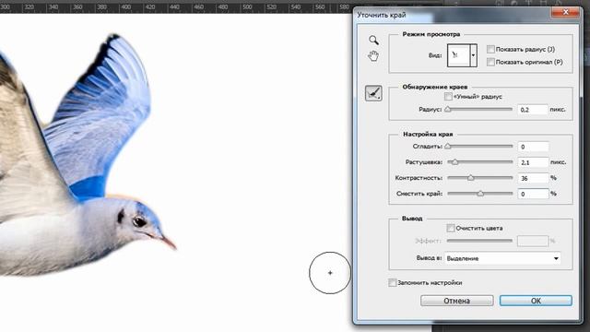This screenshot has width=590, height=332.
Task: Open the Вид view mode dropdown arrow
Action: [x=473, y=55]
